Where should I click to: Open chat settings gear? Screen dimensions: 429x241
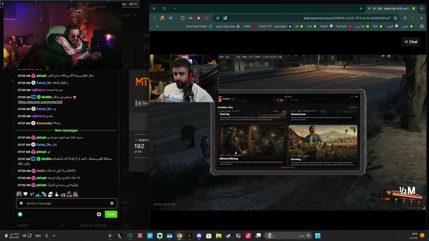point(99,214)
